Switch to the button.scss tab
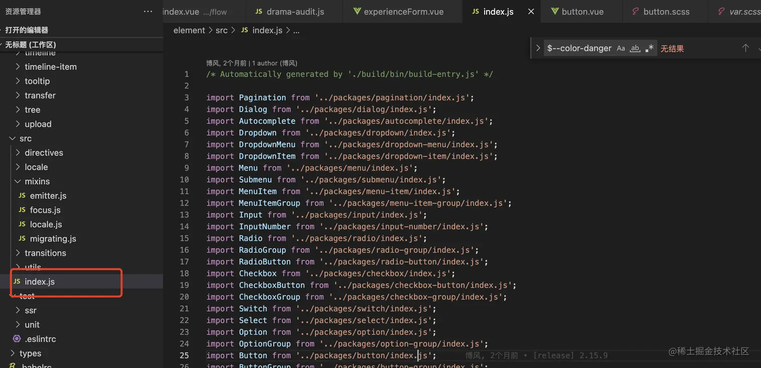 665,11
